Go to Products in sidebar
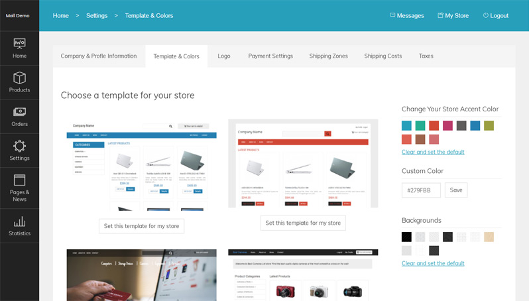The height and width of the screenshot is (301, 529). point(19,82)
